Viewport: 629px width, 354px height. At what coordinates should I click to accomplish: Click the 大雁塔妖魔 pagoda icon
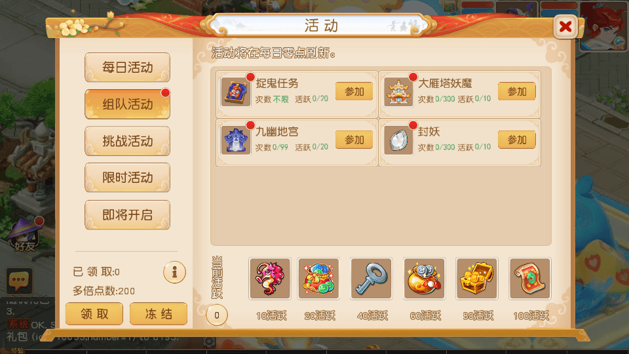(398, 92)
